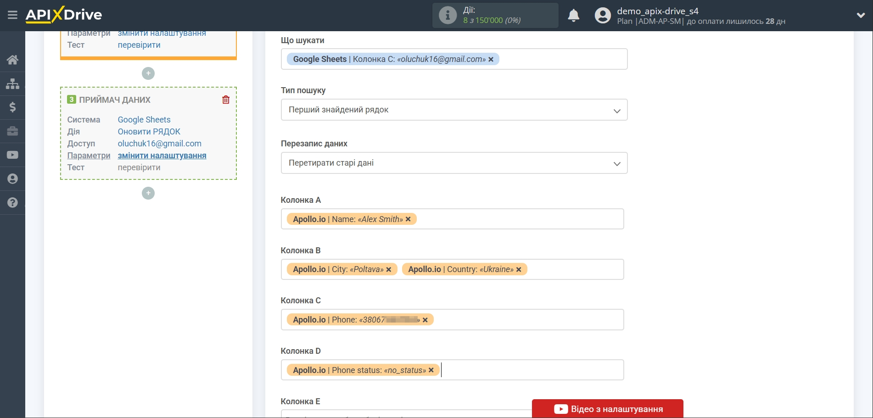Open the Home section in the sidebar
Viewport: 873px width, 418px height.
pyautogui.click(x=12, y=60)
